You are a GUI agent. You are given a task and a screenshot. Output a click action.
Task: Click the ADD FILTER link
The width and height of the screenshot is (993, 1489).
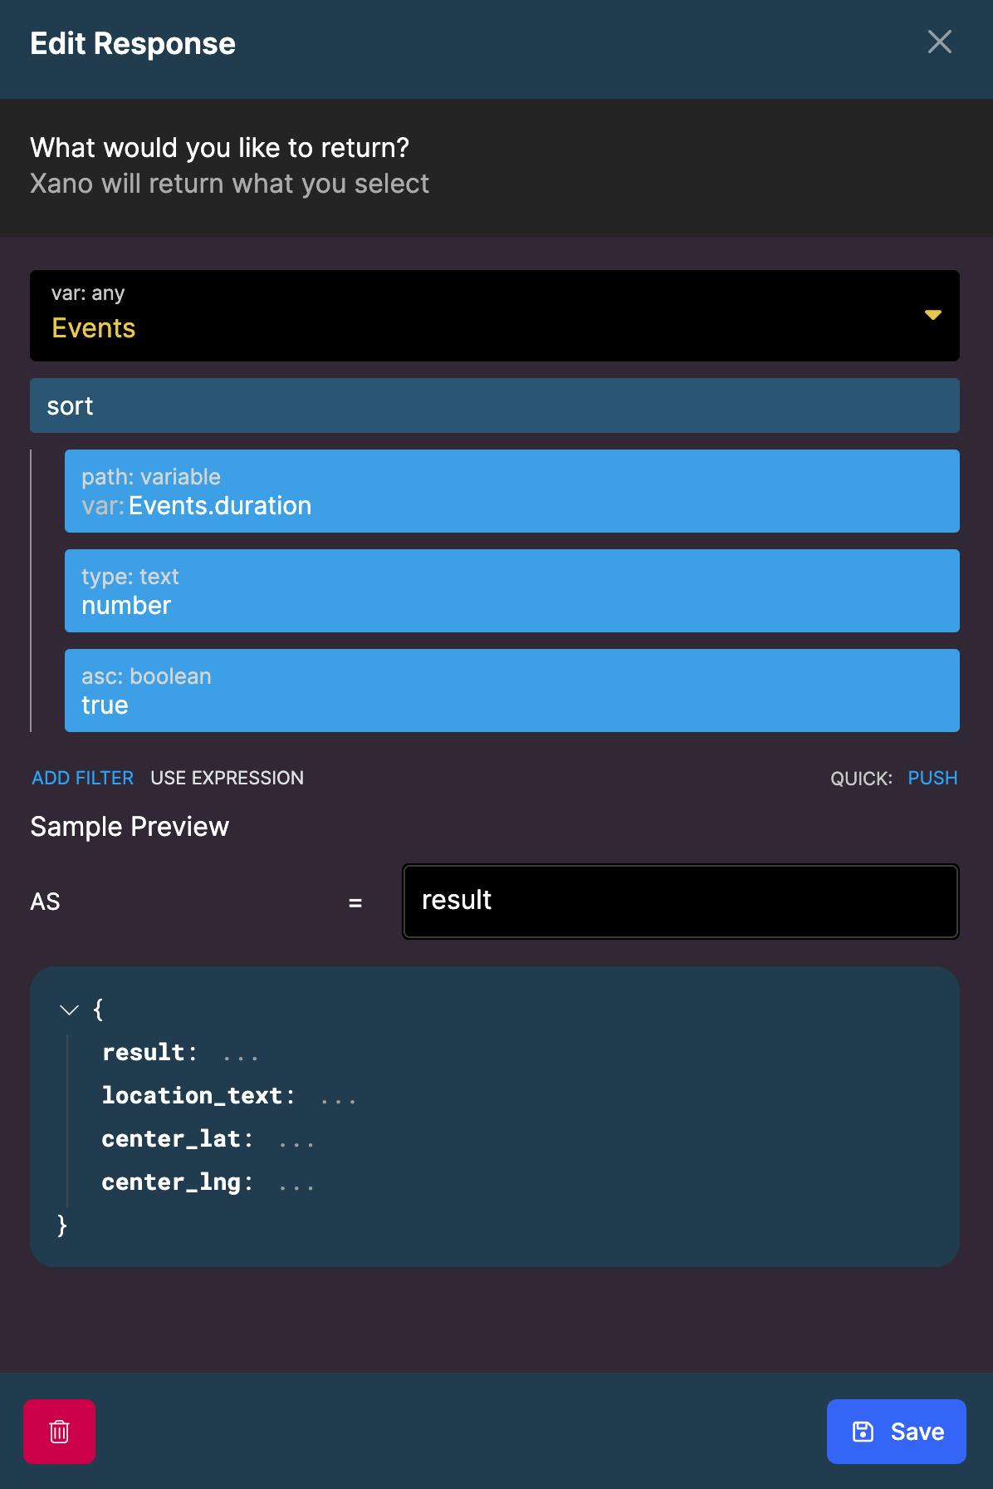tap(82, 778)
